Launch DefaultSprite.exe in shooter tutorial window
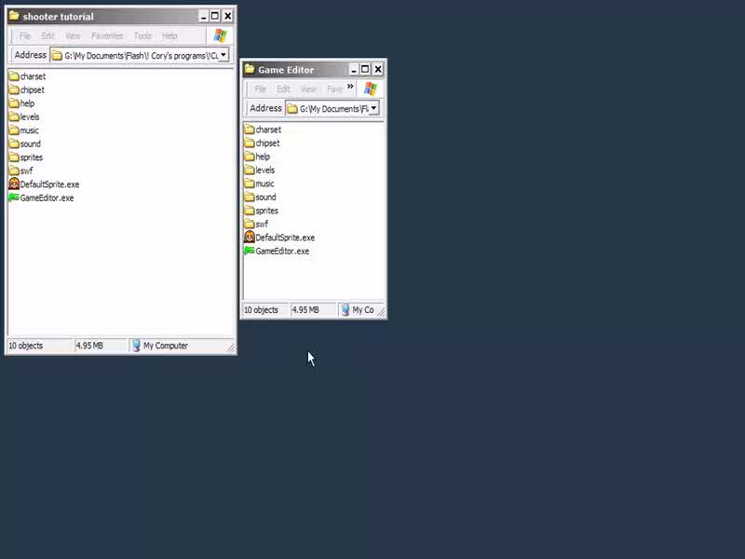This screenshot has width=745, height=559. pos(48,184)
